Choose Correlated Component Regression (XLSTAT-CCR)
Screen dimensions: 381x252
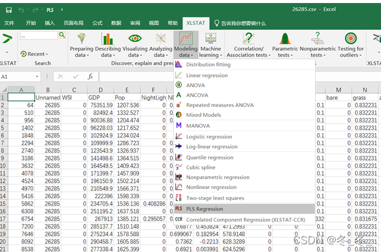coord(245,220)
